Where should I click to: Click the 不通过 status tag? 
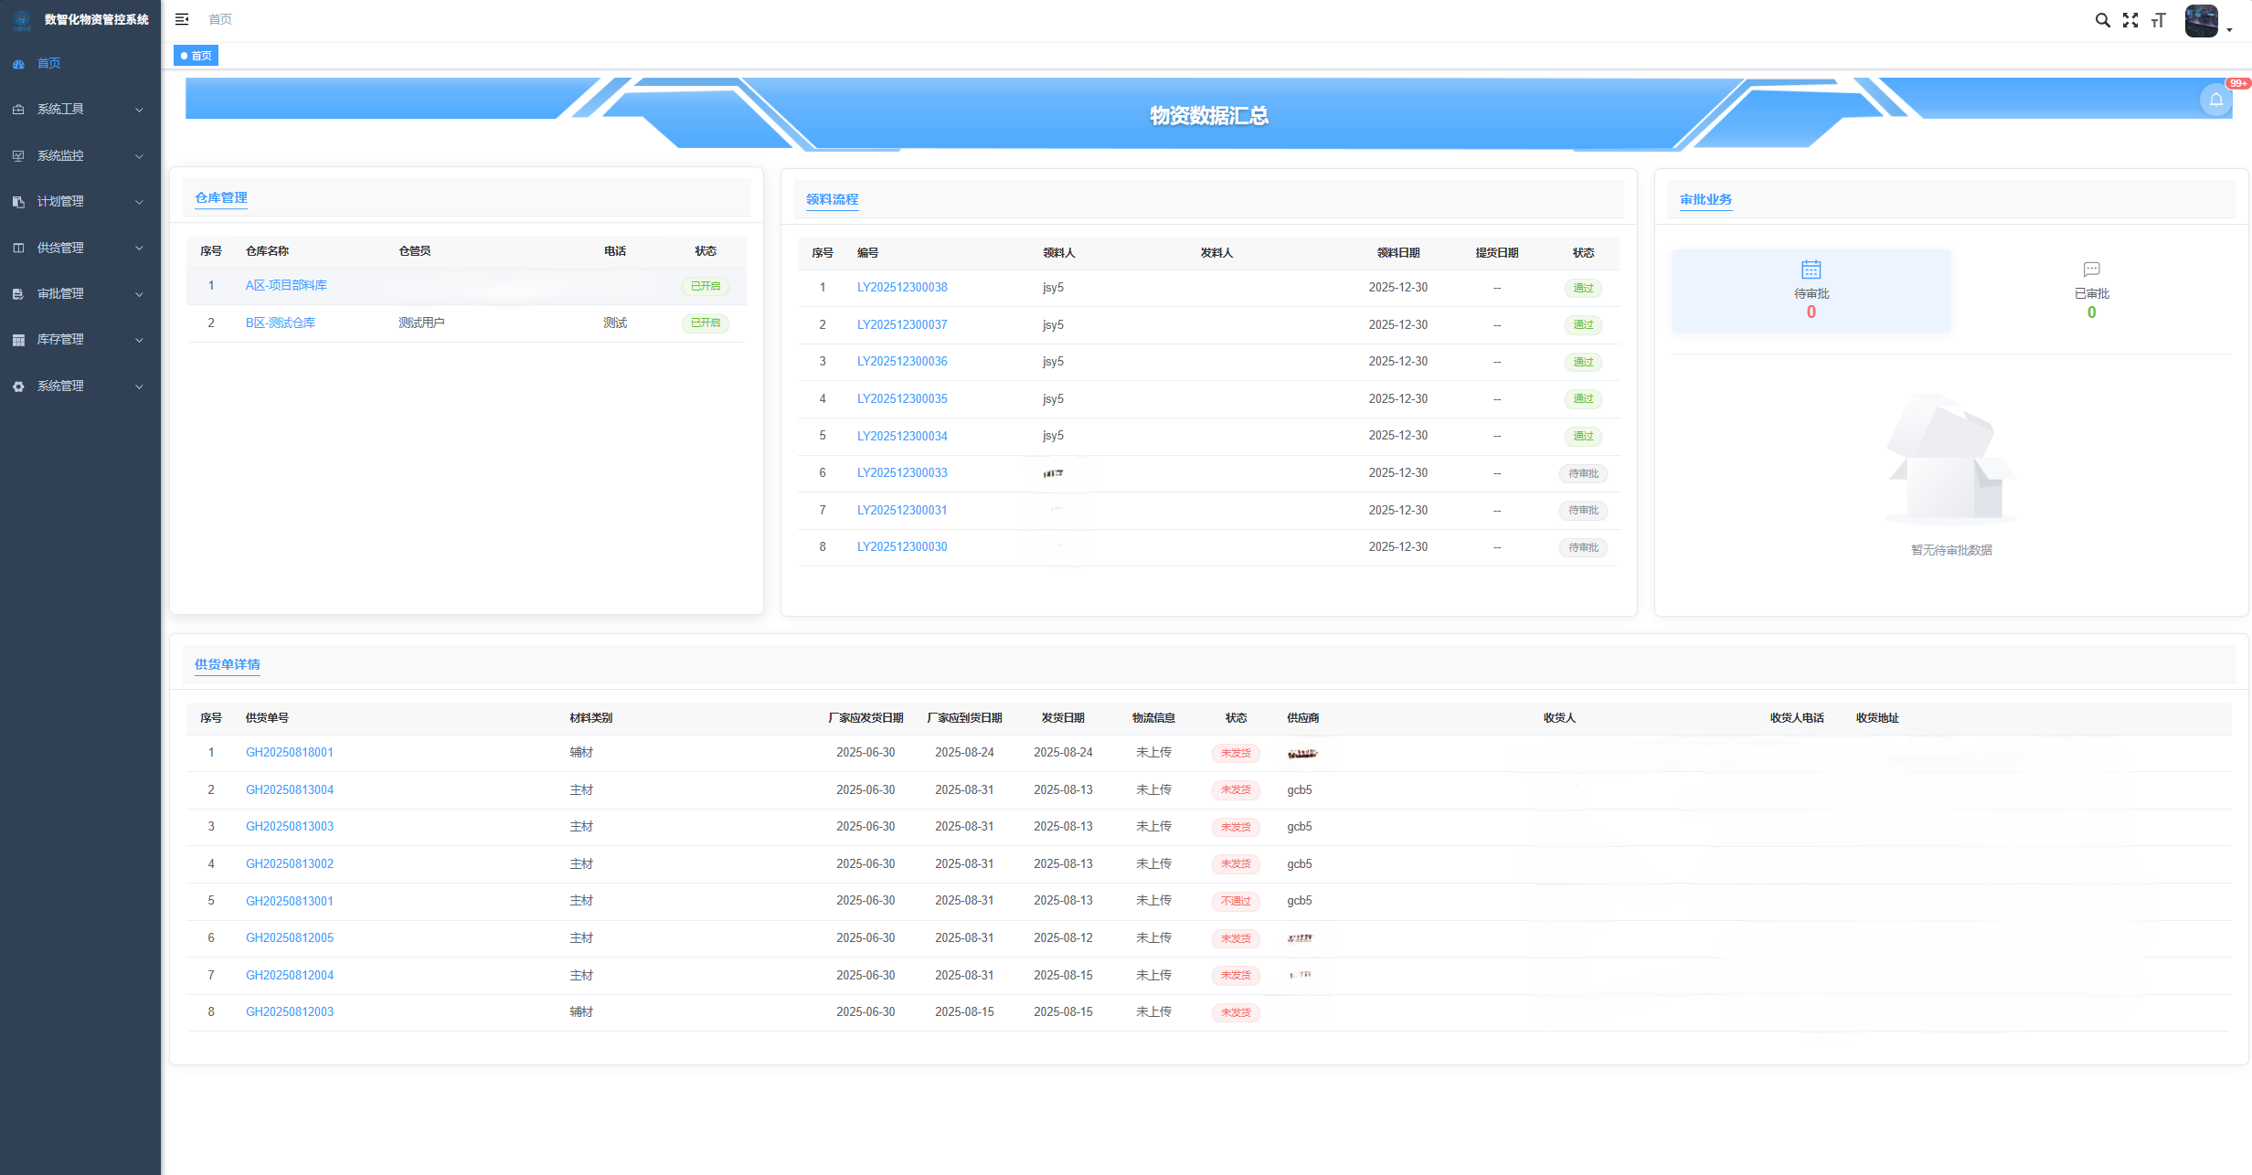click(x=1236, y=901)
